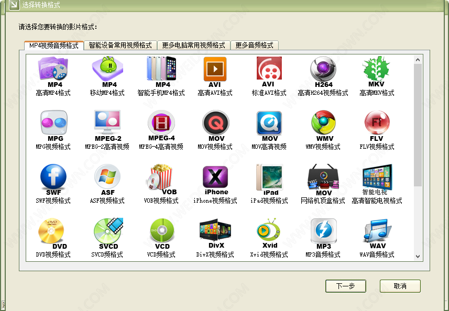This screenshot has width=449, height=311.
Task: Pick the SWF视频格式 blue f icon
Action: (53, 176)
